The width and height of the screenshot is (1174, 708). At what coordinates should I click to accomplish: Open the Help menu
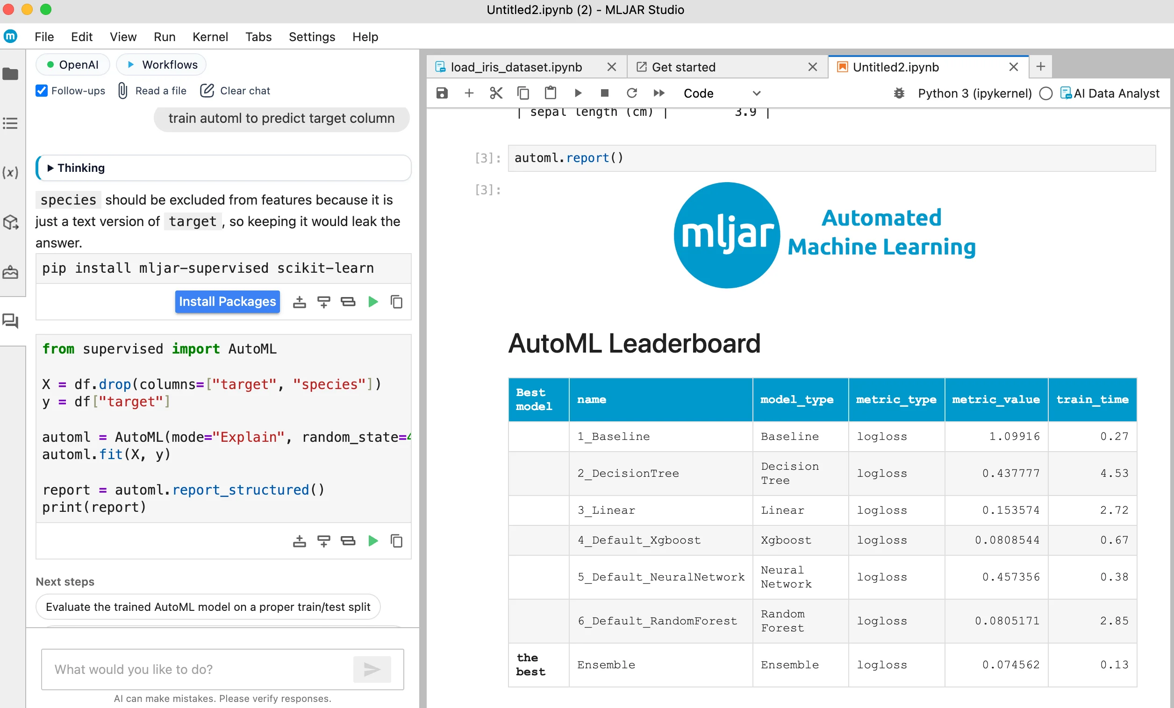click(x=365, y=37)
